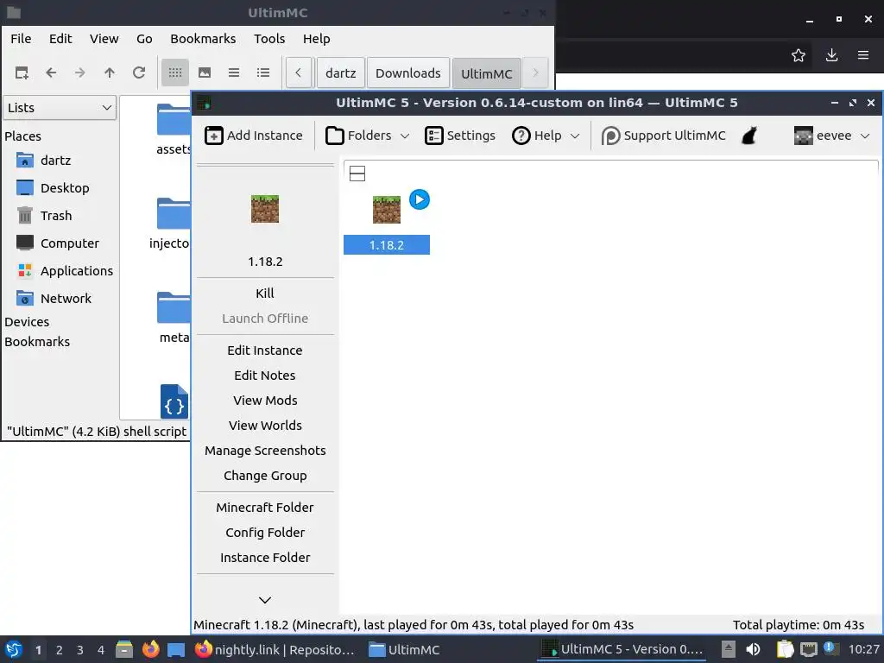
Task: Open Minecraft Folder
Action: [x=265, y=508]
